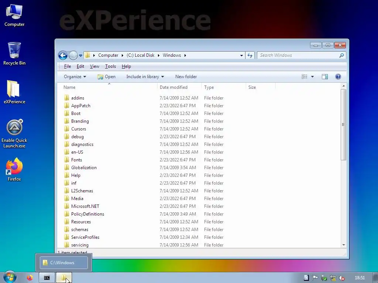Image resolution: width=378 pixels, height=283 pixels.
Task: Click the vertical scrollbar thumb
Action: [344, 125]
